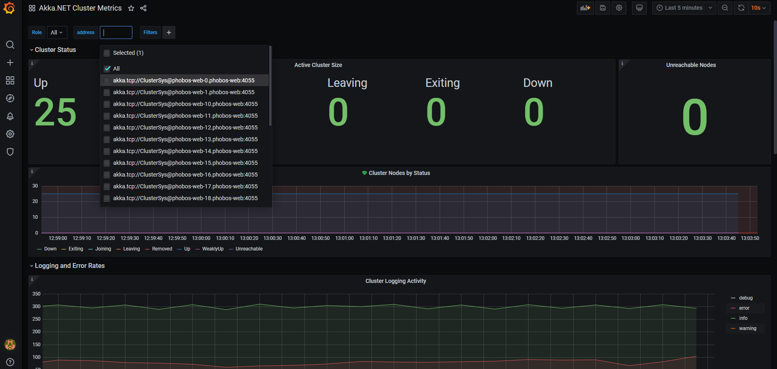Show info for Cluster Nodes by Status panel

(x=32, y=171)
